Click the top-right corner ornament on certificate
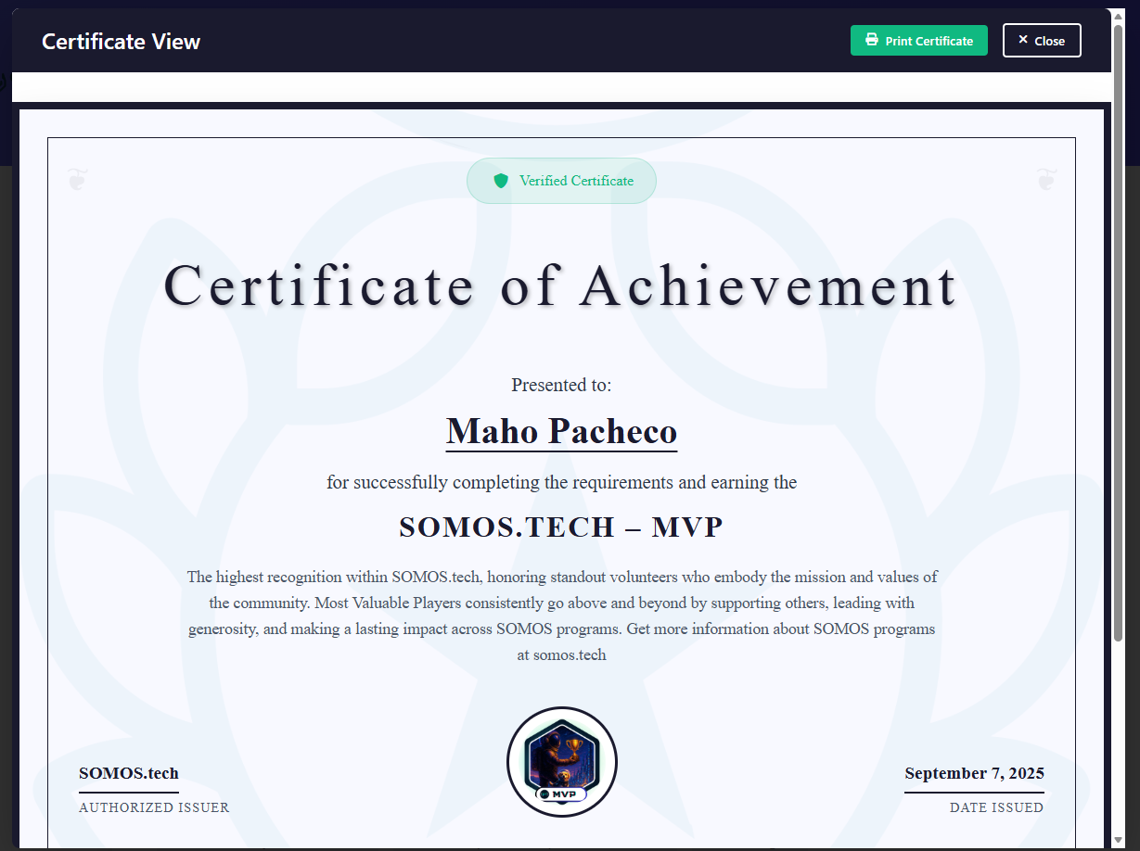The height and width of the screenshot is (851, 1140). tap(1045, 179)
